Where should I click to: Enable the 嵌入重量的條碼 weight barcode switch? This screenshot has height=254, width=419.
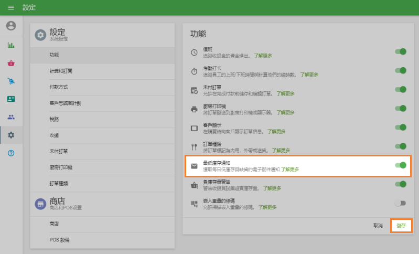[401, 203]
